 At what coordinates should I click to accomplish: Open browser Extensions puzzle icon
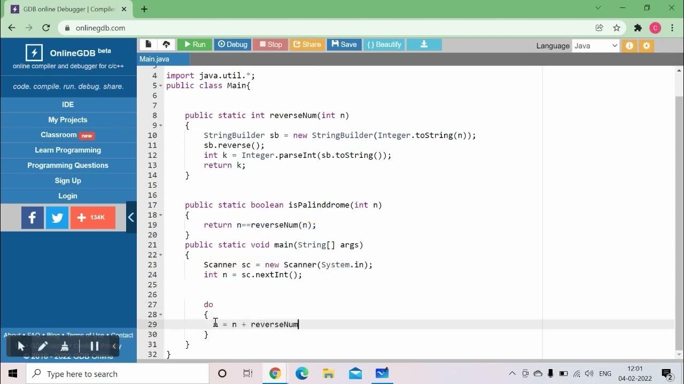[x=638, y=28]
